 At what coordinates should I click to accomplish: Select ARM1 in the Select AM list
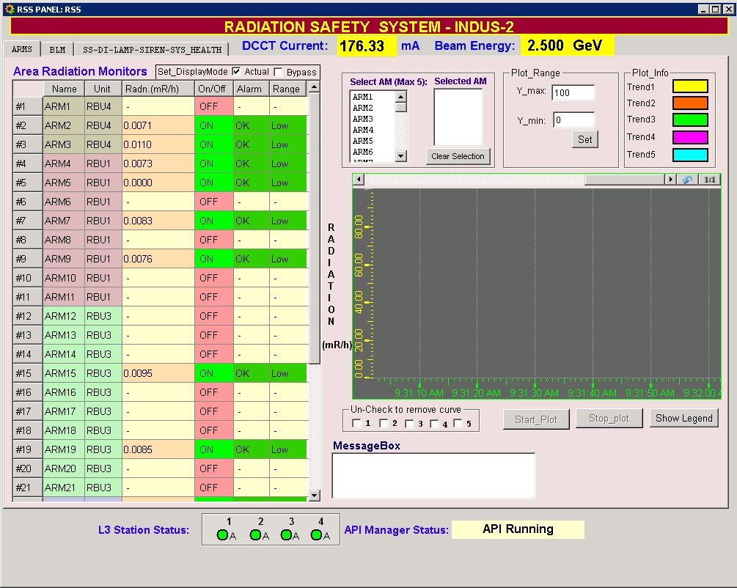(363, 97)
